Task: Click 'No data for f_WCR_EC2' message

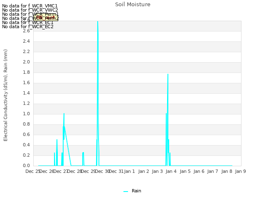Action: (x=28, y=27)
